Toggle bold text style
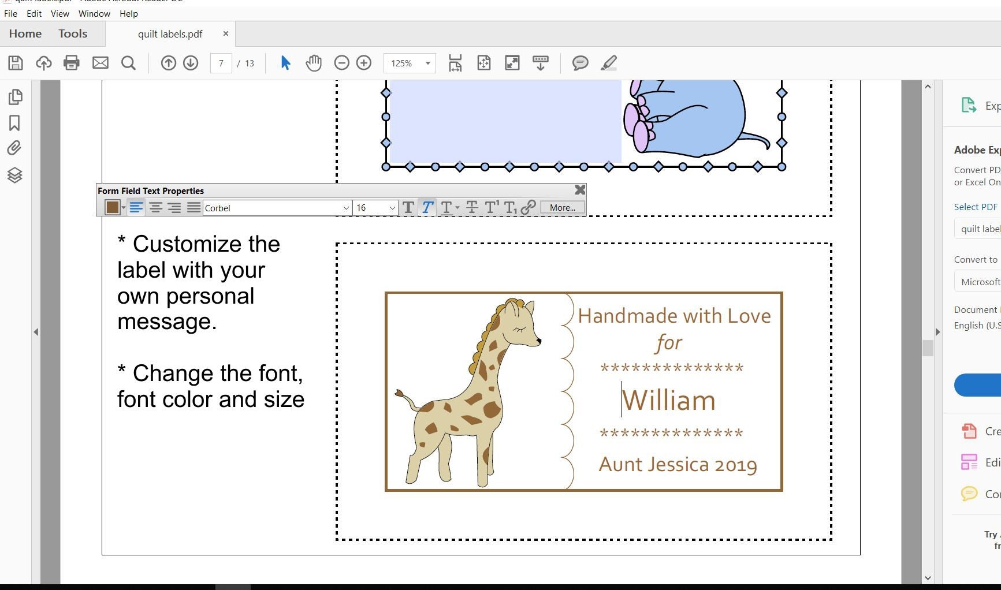Image resolution: width=1001 pixels, height=590 pixels. pos(408,208)
